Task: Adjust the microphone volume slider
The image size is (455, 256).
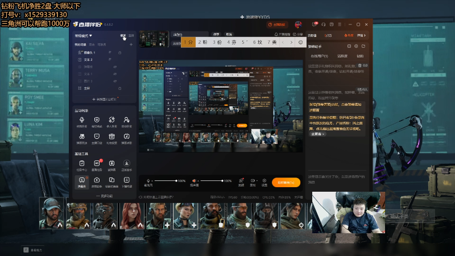Action: pos(165,181)
